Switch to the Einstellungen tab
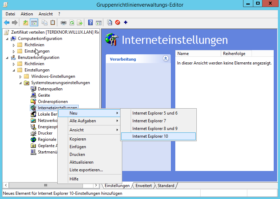 [x=117, y=186]
